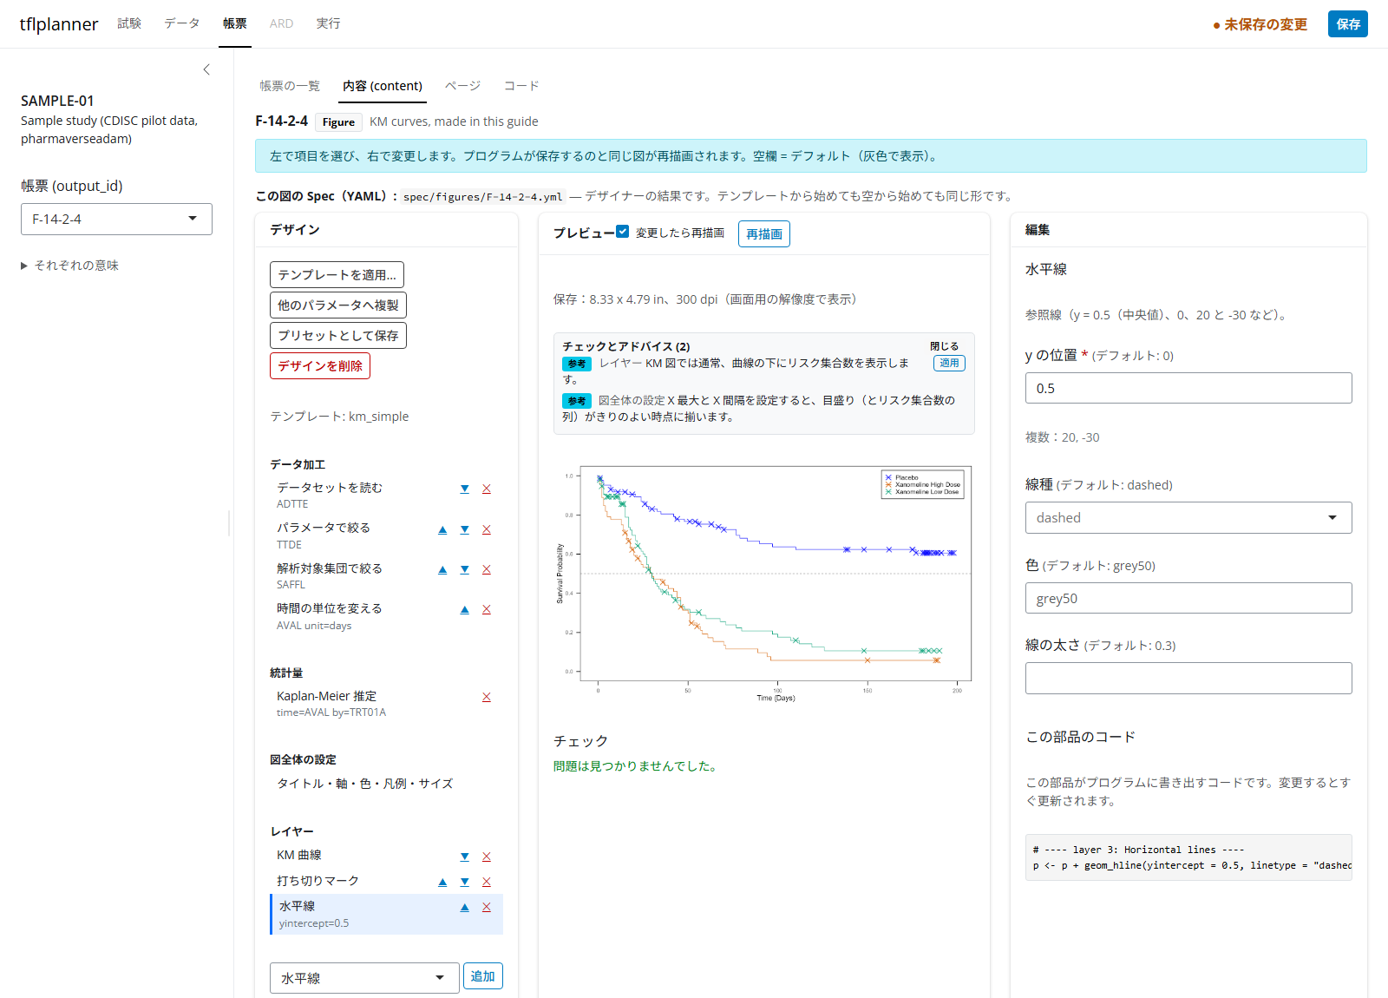This screenshot has width=1388, height=998.
Task: Click the 色 grey50 input field
Action: [1188, 598]
